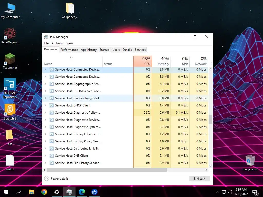Switch to the App history tab
The image size is (263, 197).
[x=89, y=50]
